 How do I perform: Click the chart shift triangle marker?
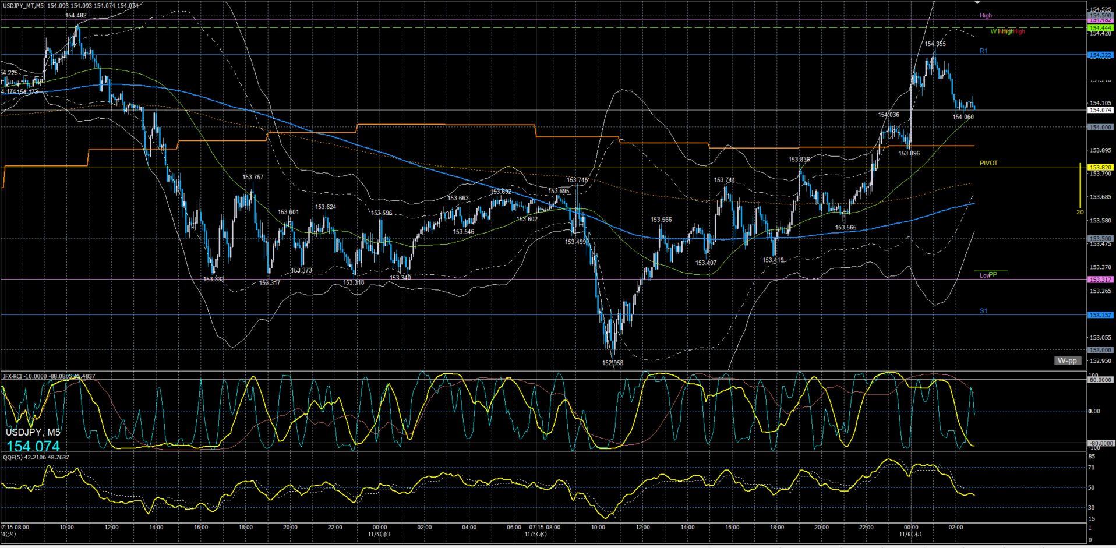[x=978, y=3]
